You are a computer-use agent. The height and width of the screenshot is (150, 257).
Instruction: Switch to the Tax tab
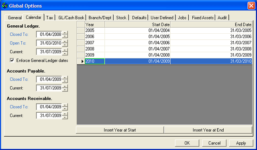(49, 18)
